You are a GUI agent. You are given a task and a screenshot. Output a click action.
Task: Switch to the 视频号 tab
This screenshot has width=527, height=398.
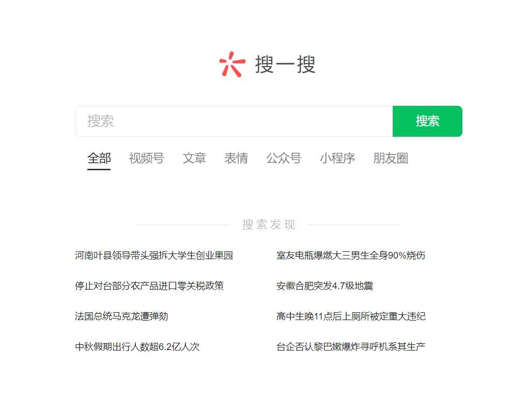(x=147, y=158)
